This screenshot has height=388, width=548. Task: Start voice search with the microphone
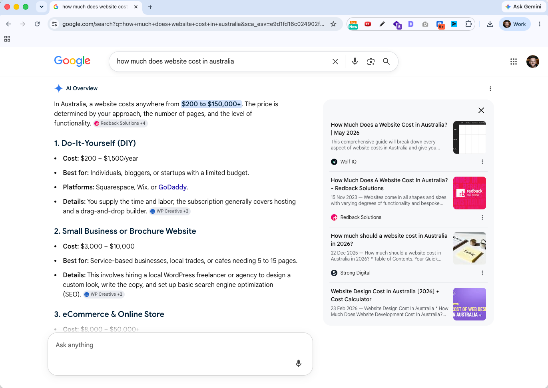point(355,62)
